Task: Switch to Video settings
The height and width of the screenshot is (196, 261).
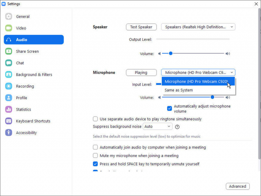Action: pos(21,28)
